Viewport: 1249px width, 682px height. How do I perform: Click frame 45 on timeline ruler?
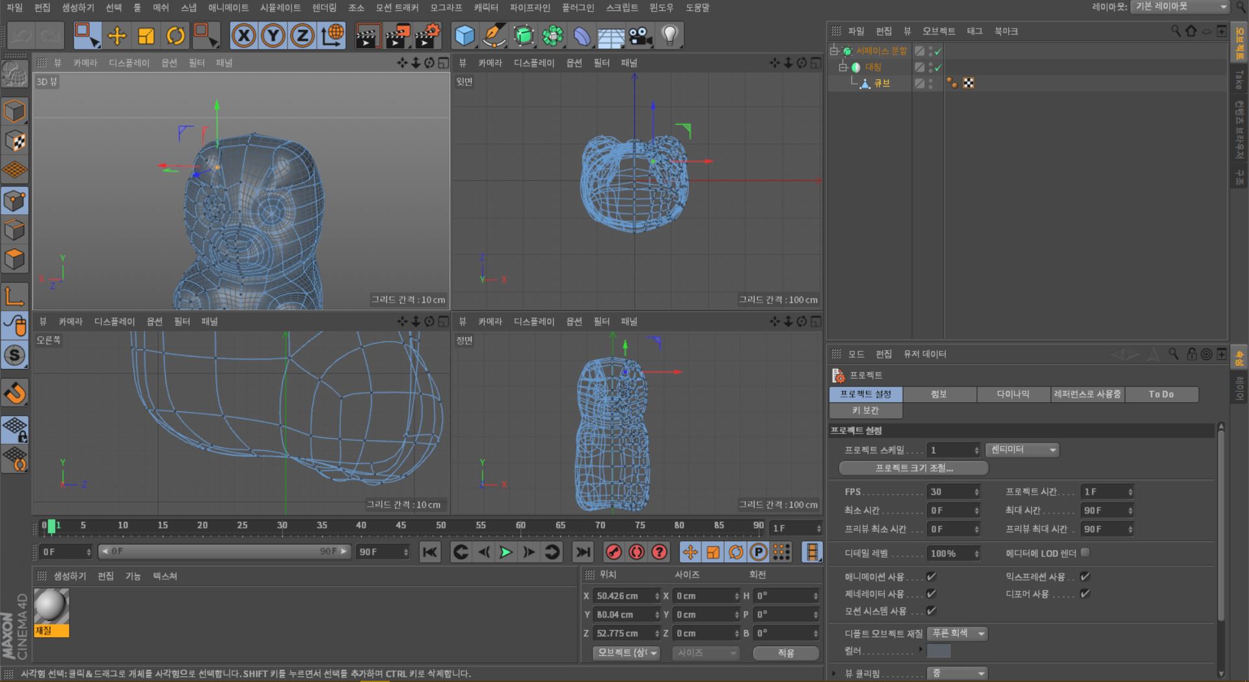coord(401,525)
